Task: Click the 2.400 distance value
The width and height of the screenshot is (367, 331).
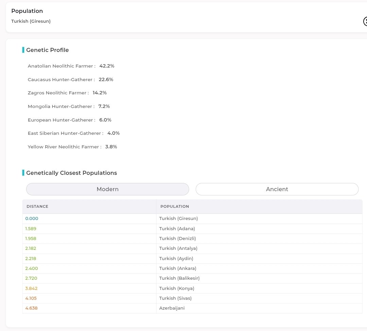Action: (32, 269)
